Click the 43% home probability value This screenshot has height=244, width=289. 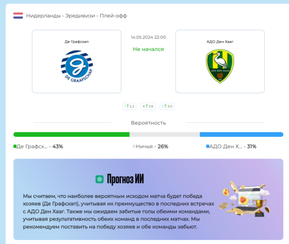pyautogui.click(x=58, y=147)
